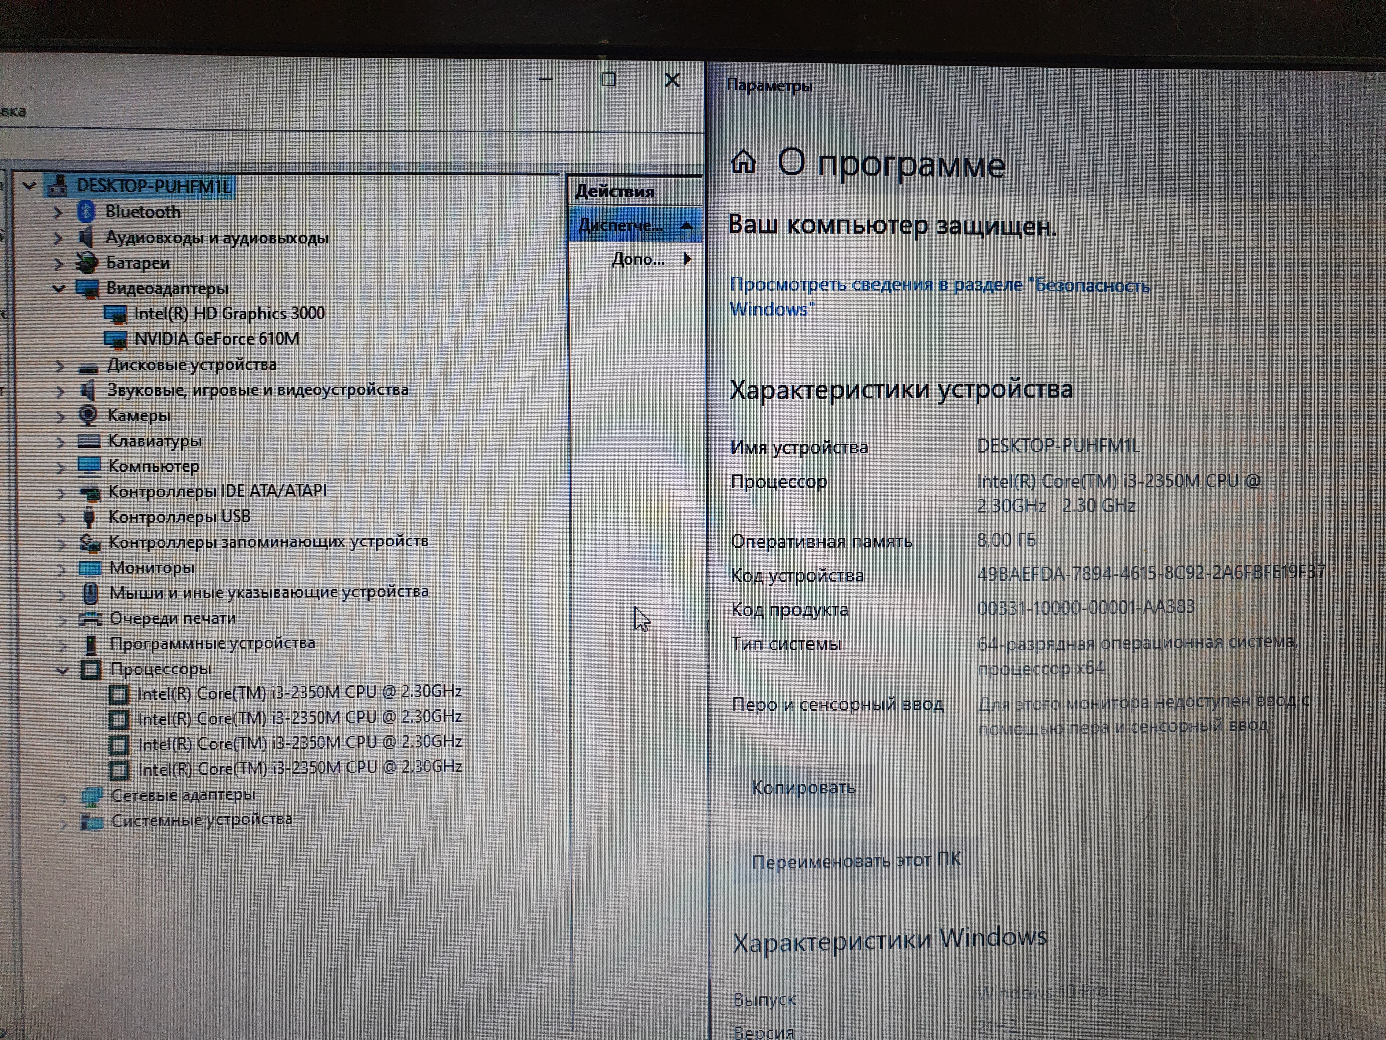Click the Копировать button
Image resolution: width=1386 pixels, height=1040 pixels.
tap(803, 787)
